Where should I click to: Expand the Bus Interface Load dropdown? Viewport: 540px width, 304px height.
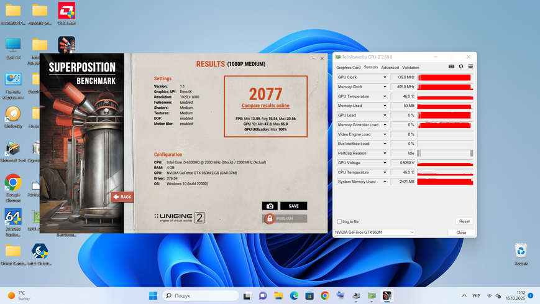click(x=385, y=144)
